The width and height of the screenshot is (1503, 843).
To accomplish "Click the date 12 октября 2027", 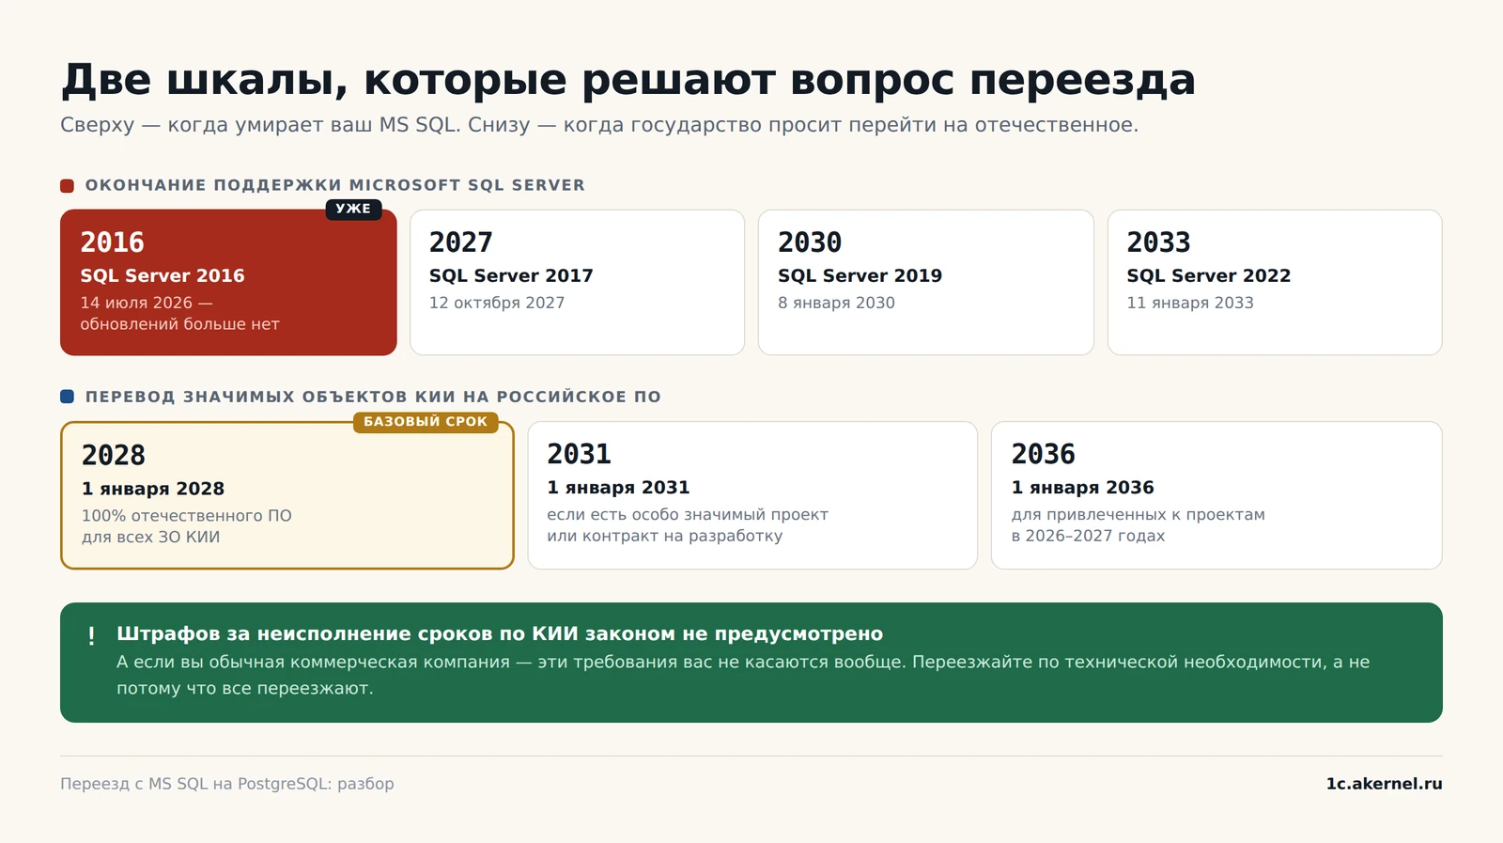I will [497, 303].
